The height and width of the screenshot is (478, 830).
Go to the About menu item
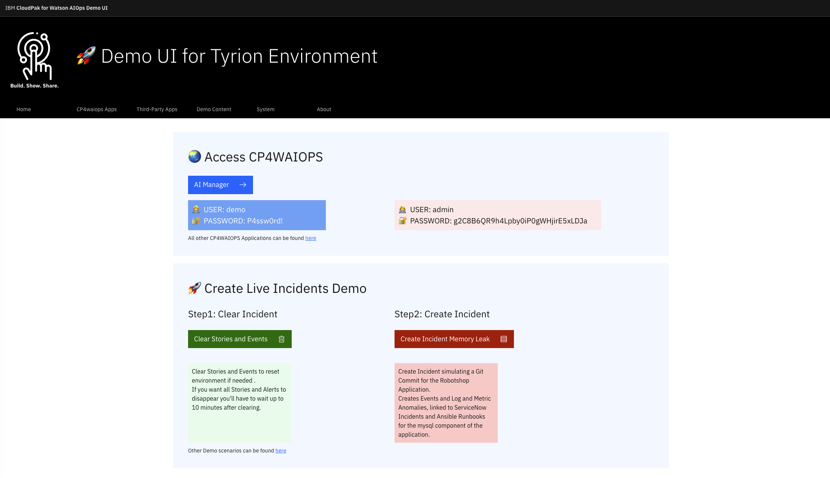(324, 109)
